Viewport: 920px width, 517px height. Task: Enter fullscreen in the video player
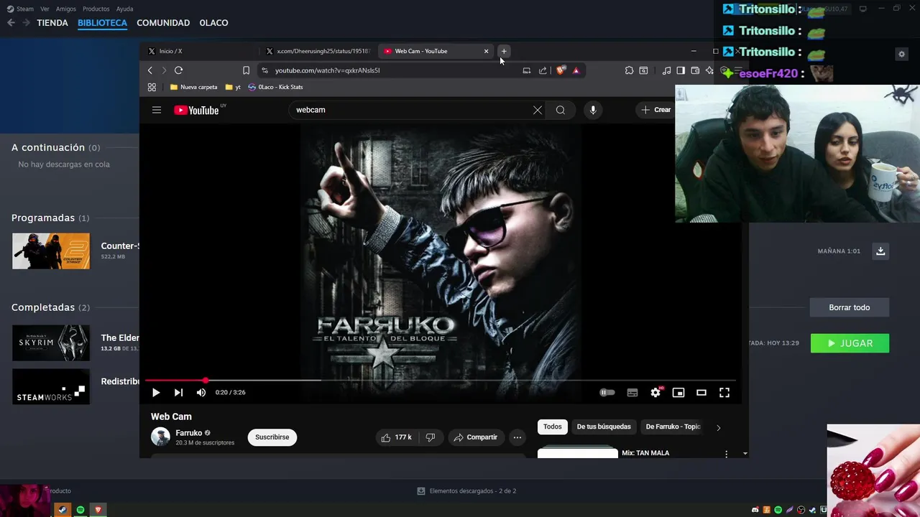(x=724, y=392)
